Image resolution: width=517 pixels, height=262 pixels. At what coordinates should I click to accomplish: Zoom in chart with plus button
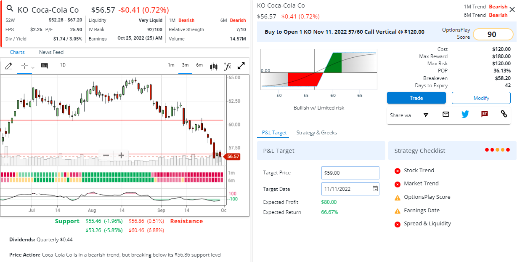pyautogui.click(x=121, y=155)
